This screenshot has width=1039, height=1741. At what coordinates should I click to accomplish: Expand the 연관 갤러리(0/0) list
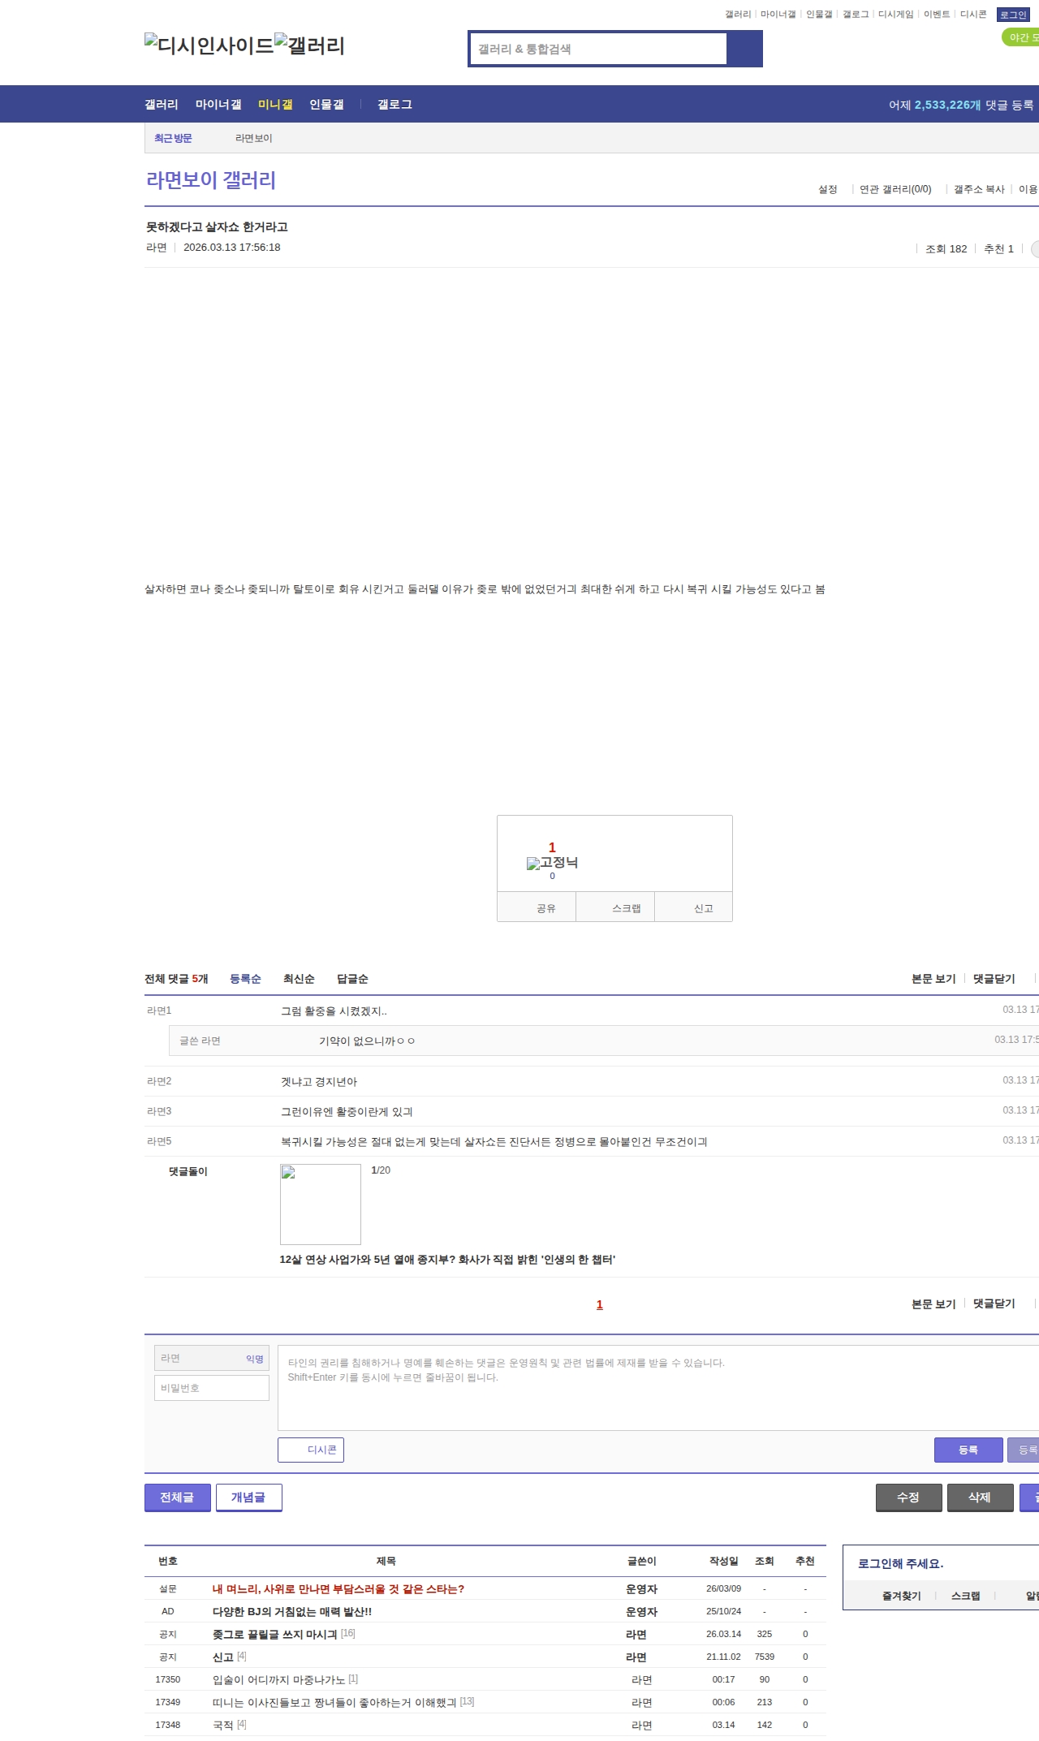(x=895, y=189)
